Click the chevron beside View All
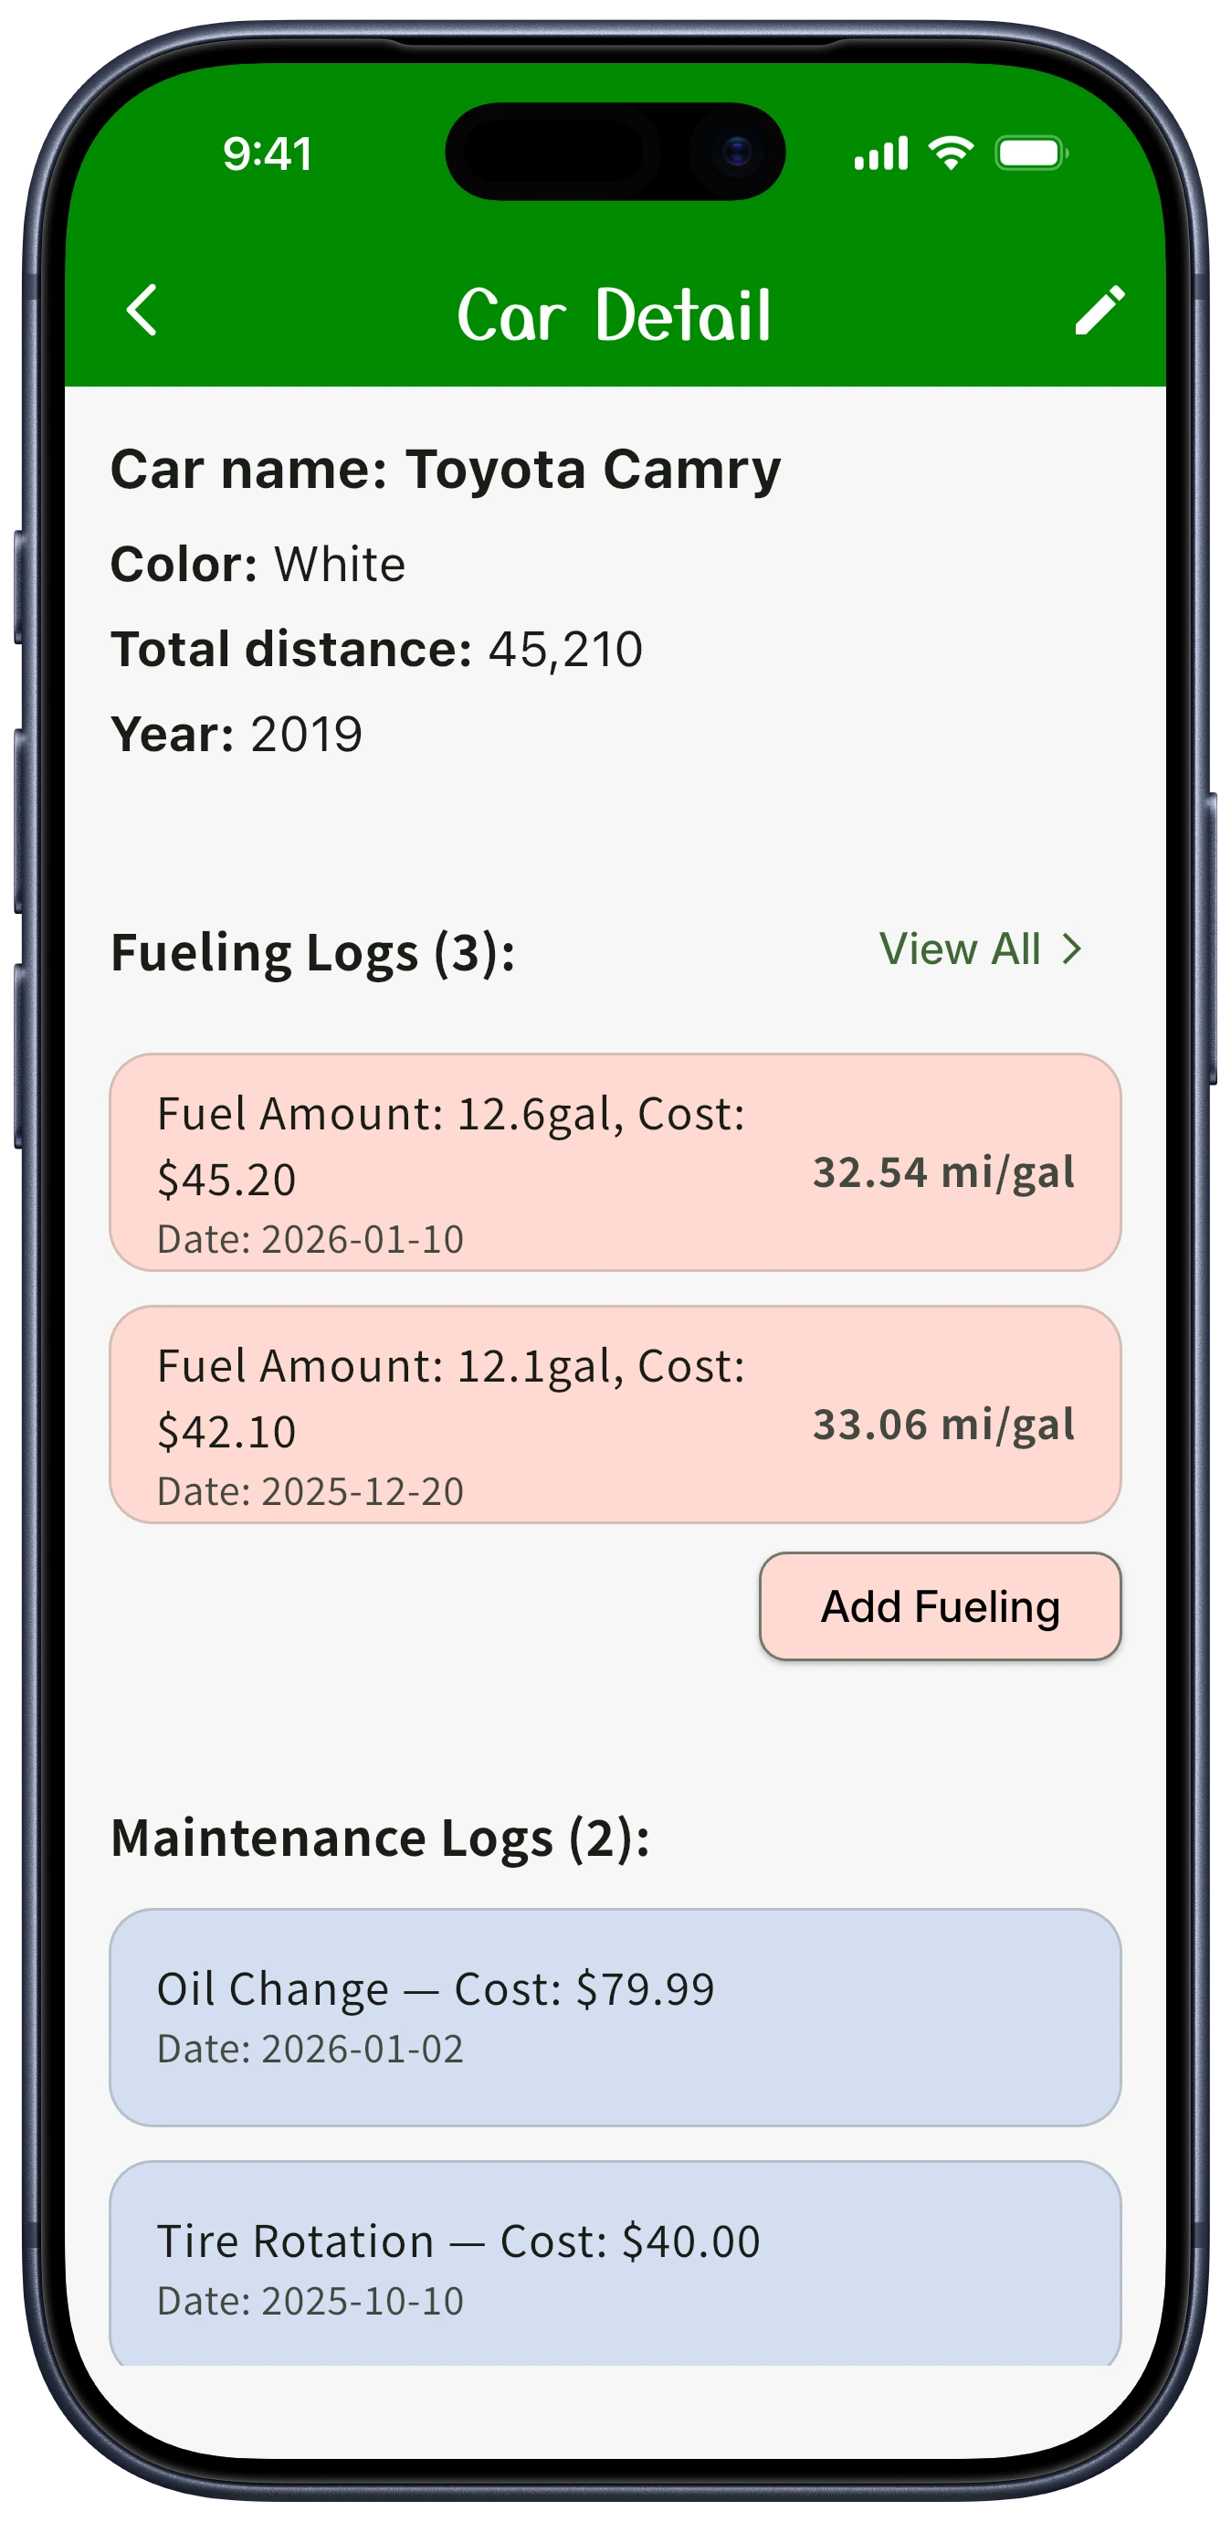Viewport: 1231px width, 2522px height. [1072, 948]
